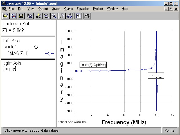The width and height of the screenshot is (180, 135).
Task: Click the status bar readout message
Action: coord(31,130)
